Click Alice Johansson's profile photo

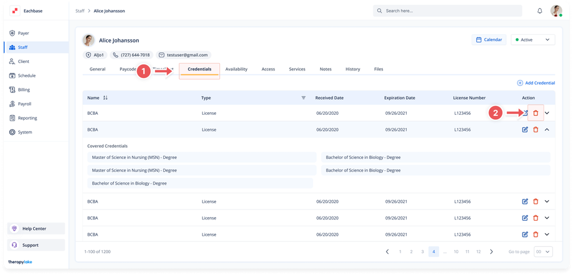[x=88, y=41]
